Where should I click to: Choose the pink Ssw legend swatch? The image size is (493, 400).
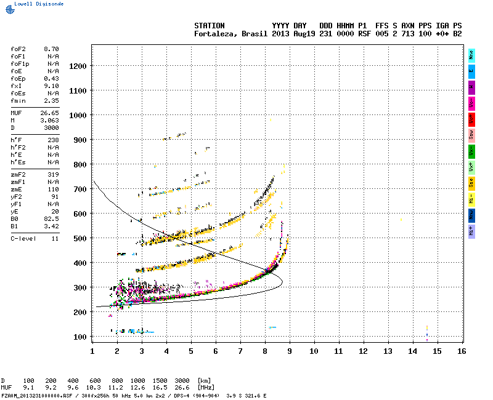(x=471, y=135)
